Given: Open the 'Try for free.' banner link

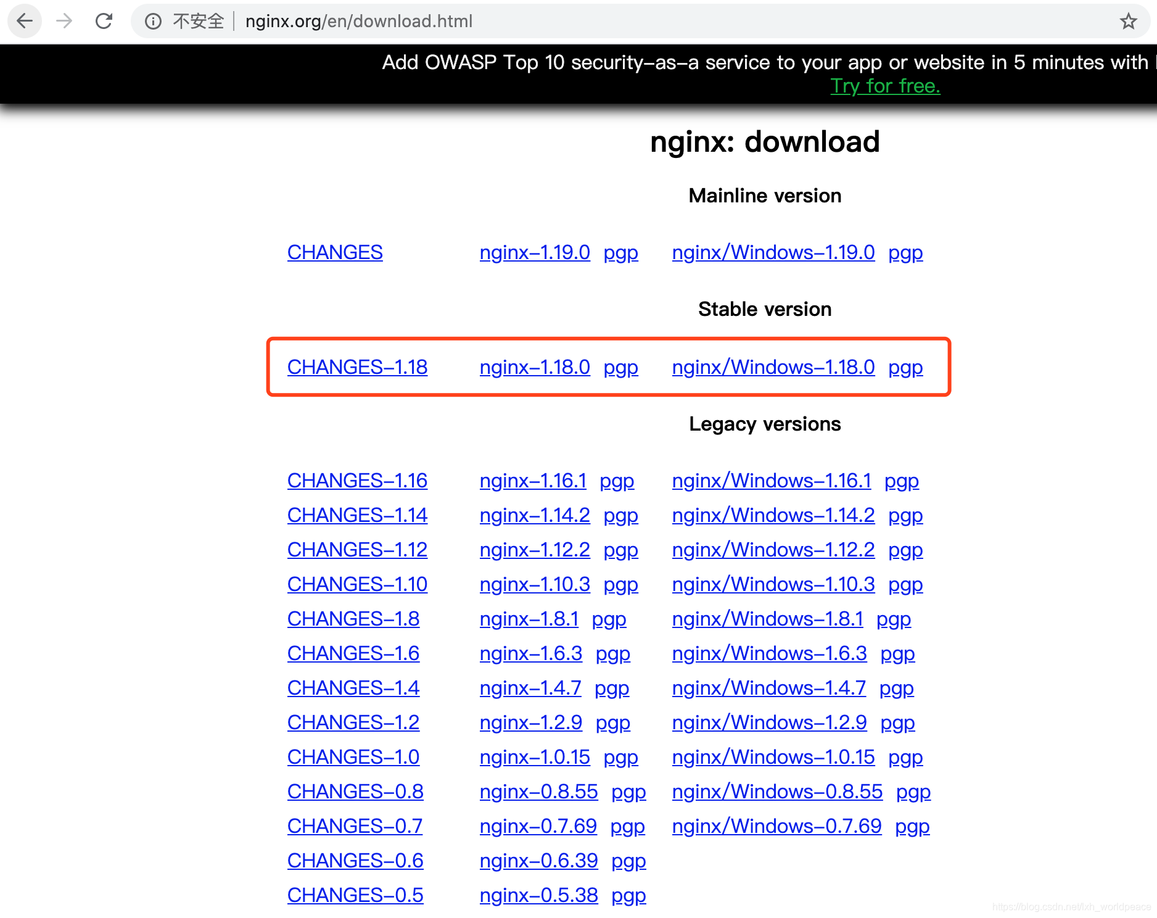Looking at the screenshot, I should coord(884,86).
